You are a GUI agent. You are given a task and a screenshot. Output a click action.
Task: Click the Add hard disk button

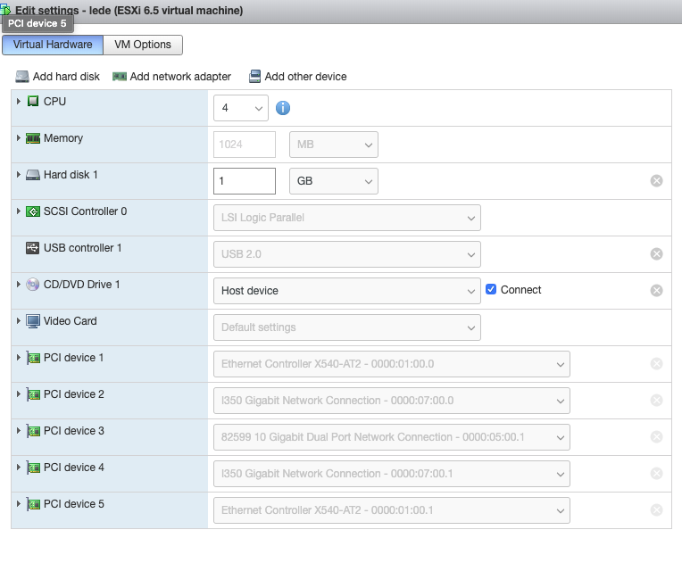point(57,77)
